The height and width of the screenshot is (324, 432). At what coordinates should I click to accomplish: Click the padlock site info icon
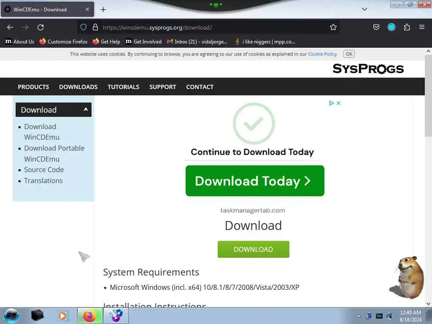[95, 27]
